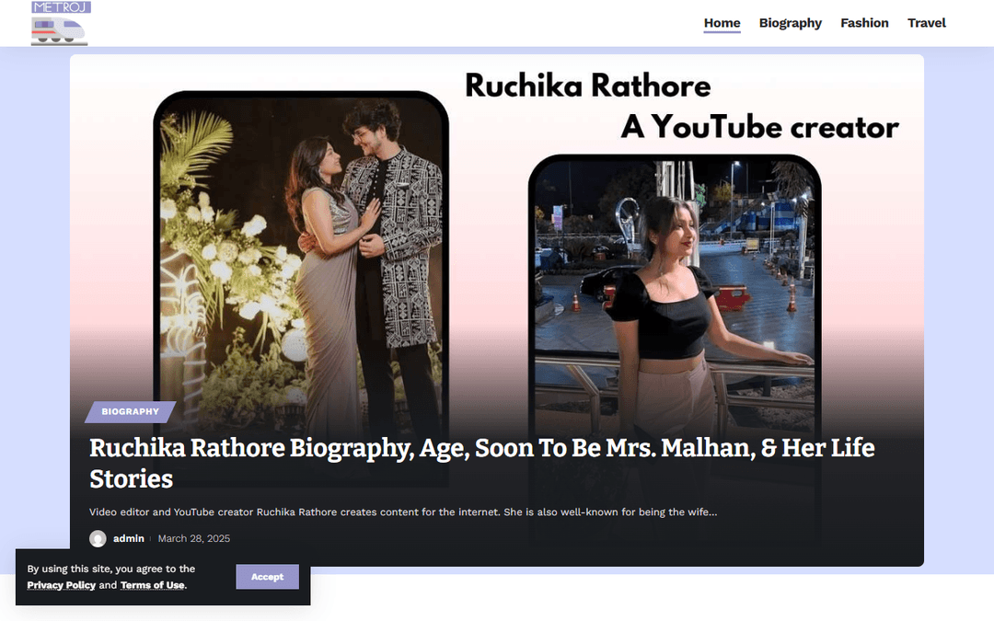The height and width of the screenshot is (621, 994).
Task: Accept the cookie consent notice
Action: (267, 577)
